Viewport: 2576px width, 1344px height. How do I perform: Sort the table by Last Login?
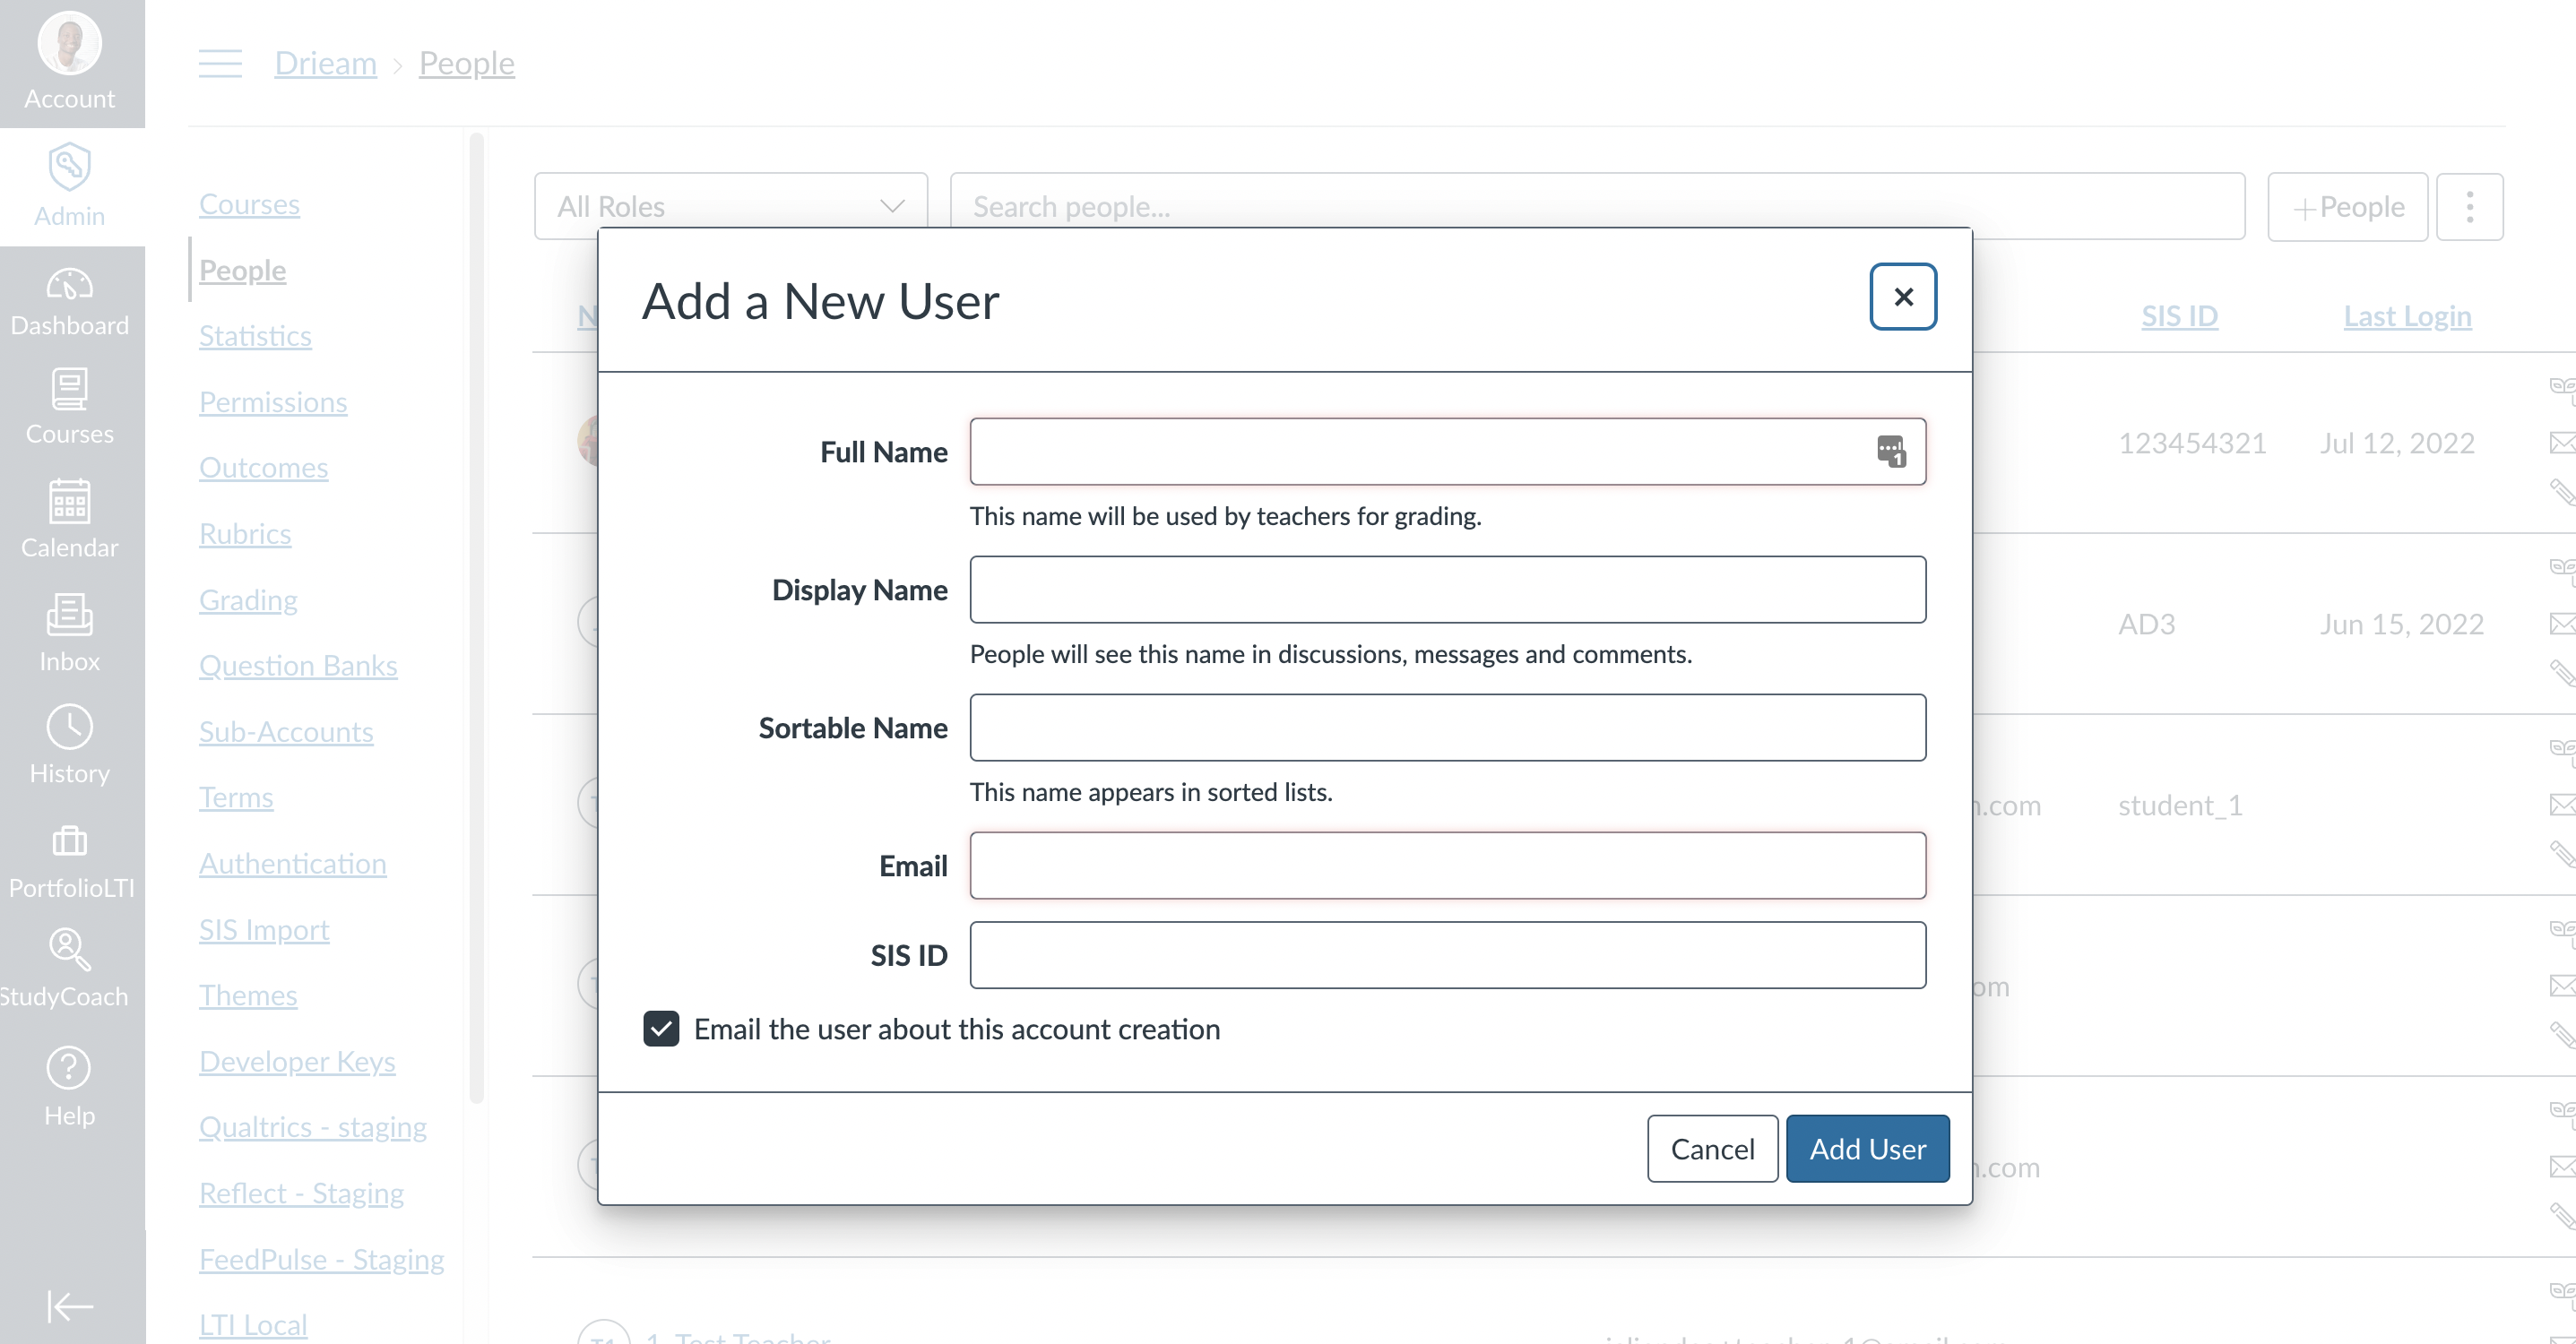point(2407,316)
